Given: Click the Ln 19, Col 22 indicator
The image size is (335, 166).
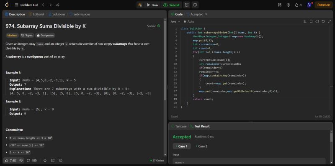Looking at the screenshot, I should (322, 117).
